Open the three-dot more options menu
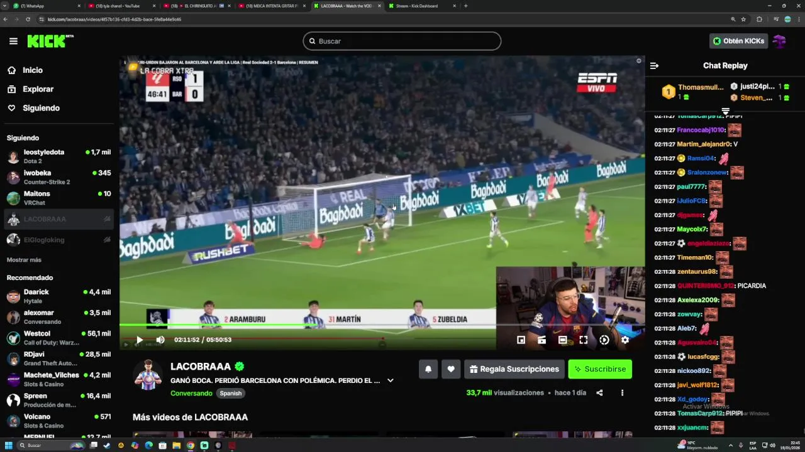The image size is (805, 452). tap(622, 393)
